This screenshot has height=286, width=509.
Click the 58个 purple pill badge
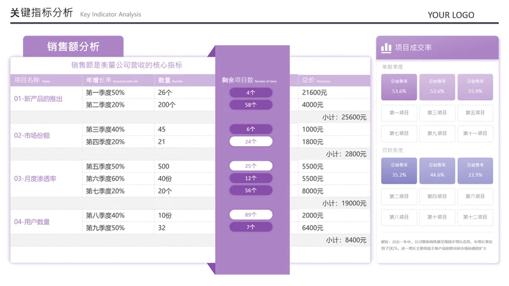click(x=251, y=105)
